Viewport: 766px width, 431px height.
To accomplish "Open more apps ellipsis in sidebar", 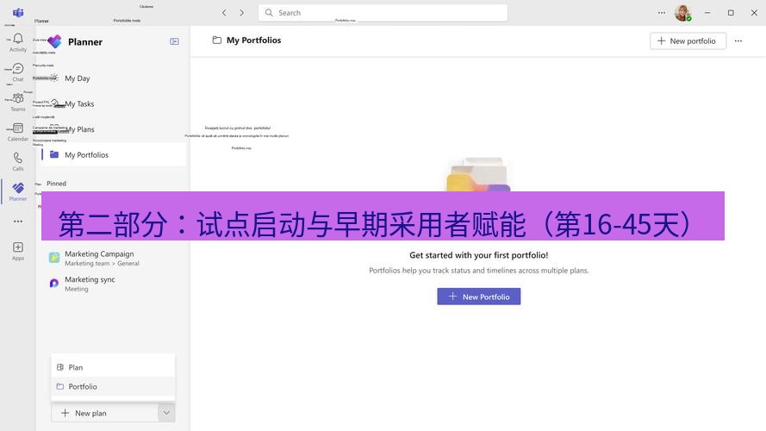I will 18,222.
